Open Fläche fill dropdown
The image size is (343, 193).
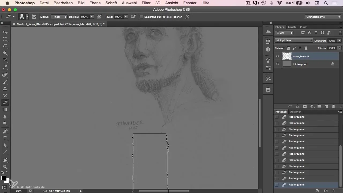pos(340,48)
